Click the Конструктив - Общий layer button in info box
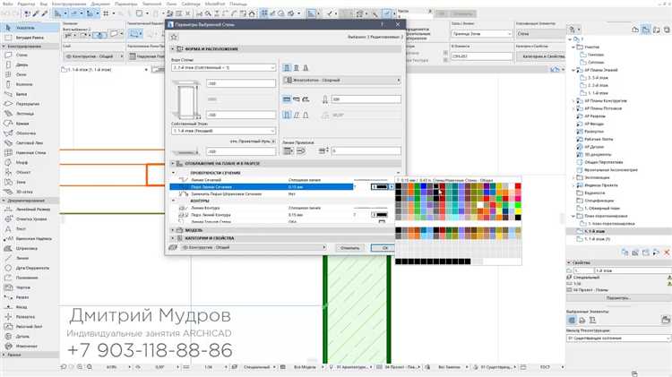Screen dimensions: 672x377 (93, 56)
